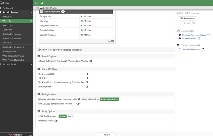The height and width of the screenshot is (136, 213).
Task: Select Allow all websites option
Action: coord(90,99)
